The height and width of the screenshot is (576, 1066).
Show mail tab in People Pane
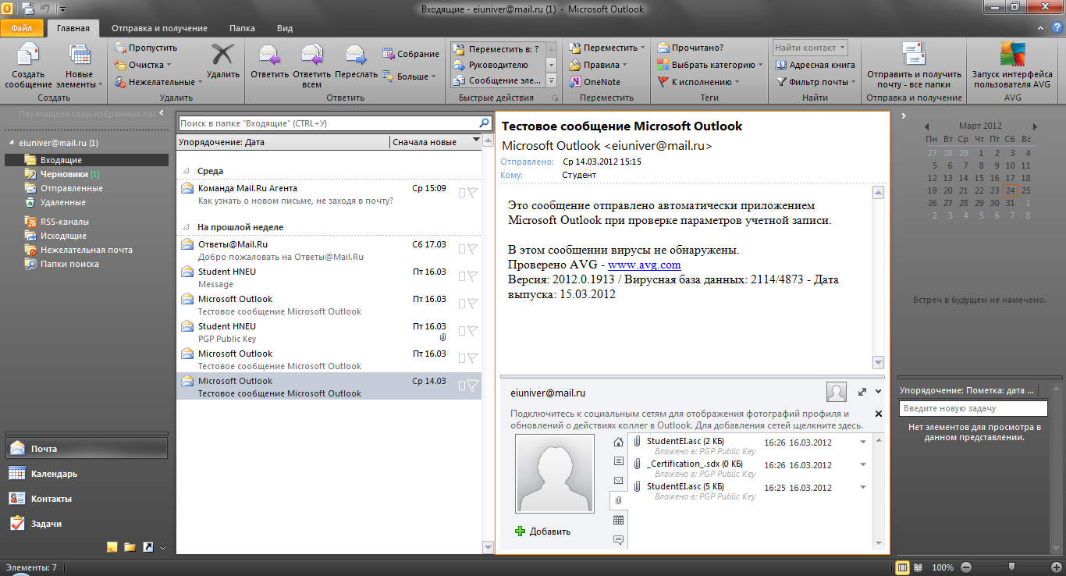[619, 480]
